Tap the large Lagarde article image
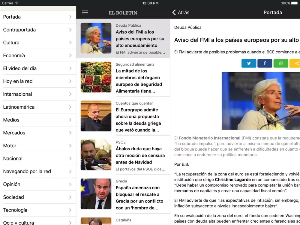300x225 pixels. pos(261,101)
